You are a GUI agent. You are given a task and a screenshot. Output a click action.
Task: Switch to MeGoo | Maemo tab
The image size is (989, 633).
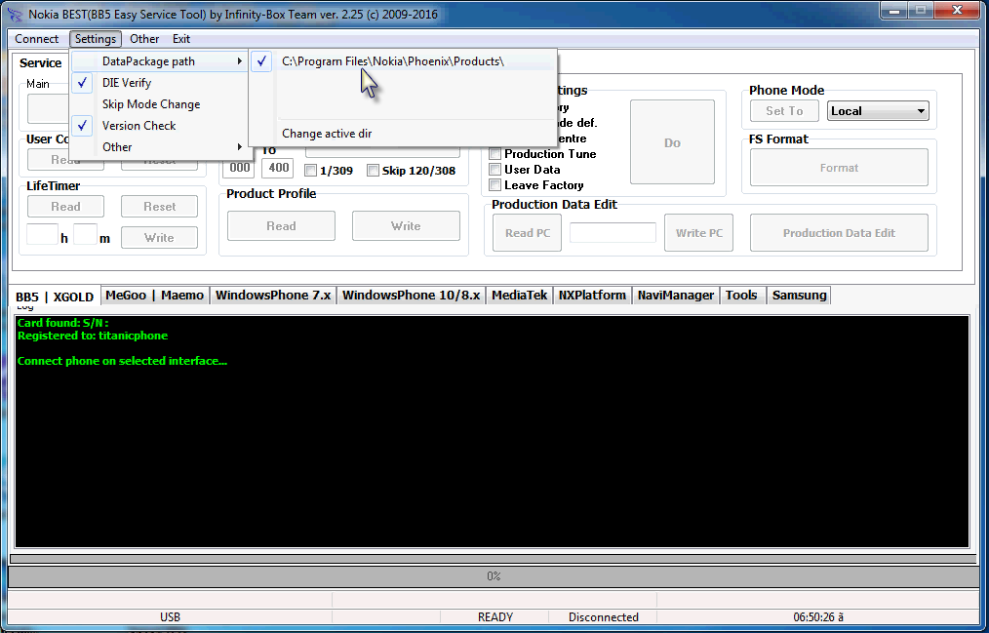[x=154, y=296]
